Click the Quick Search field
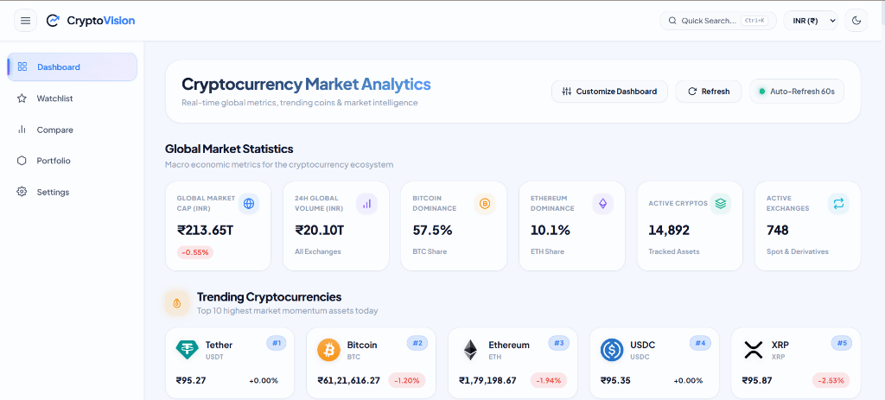The image size is (885, 400). [716, 21]
